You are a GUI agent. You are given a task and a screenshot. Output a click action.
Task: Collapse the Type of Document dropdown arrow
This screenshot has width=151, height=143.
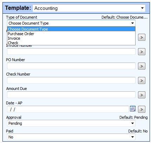[132, 23]
